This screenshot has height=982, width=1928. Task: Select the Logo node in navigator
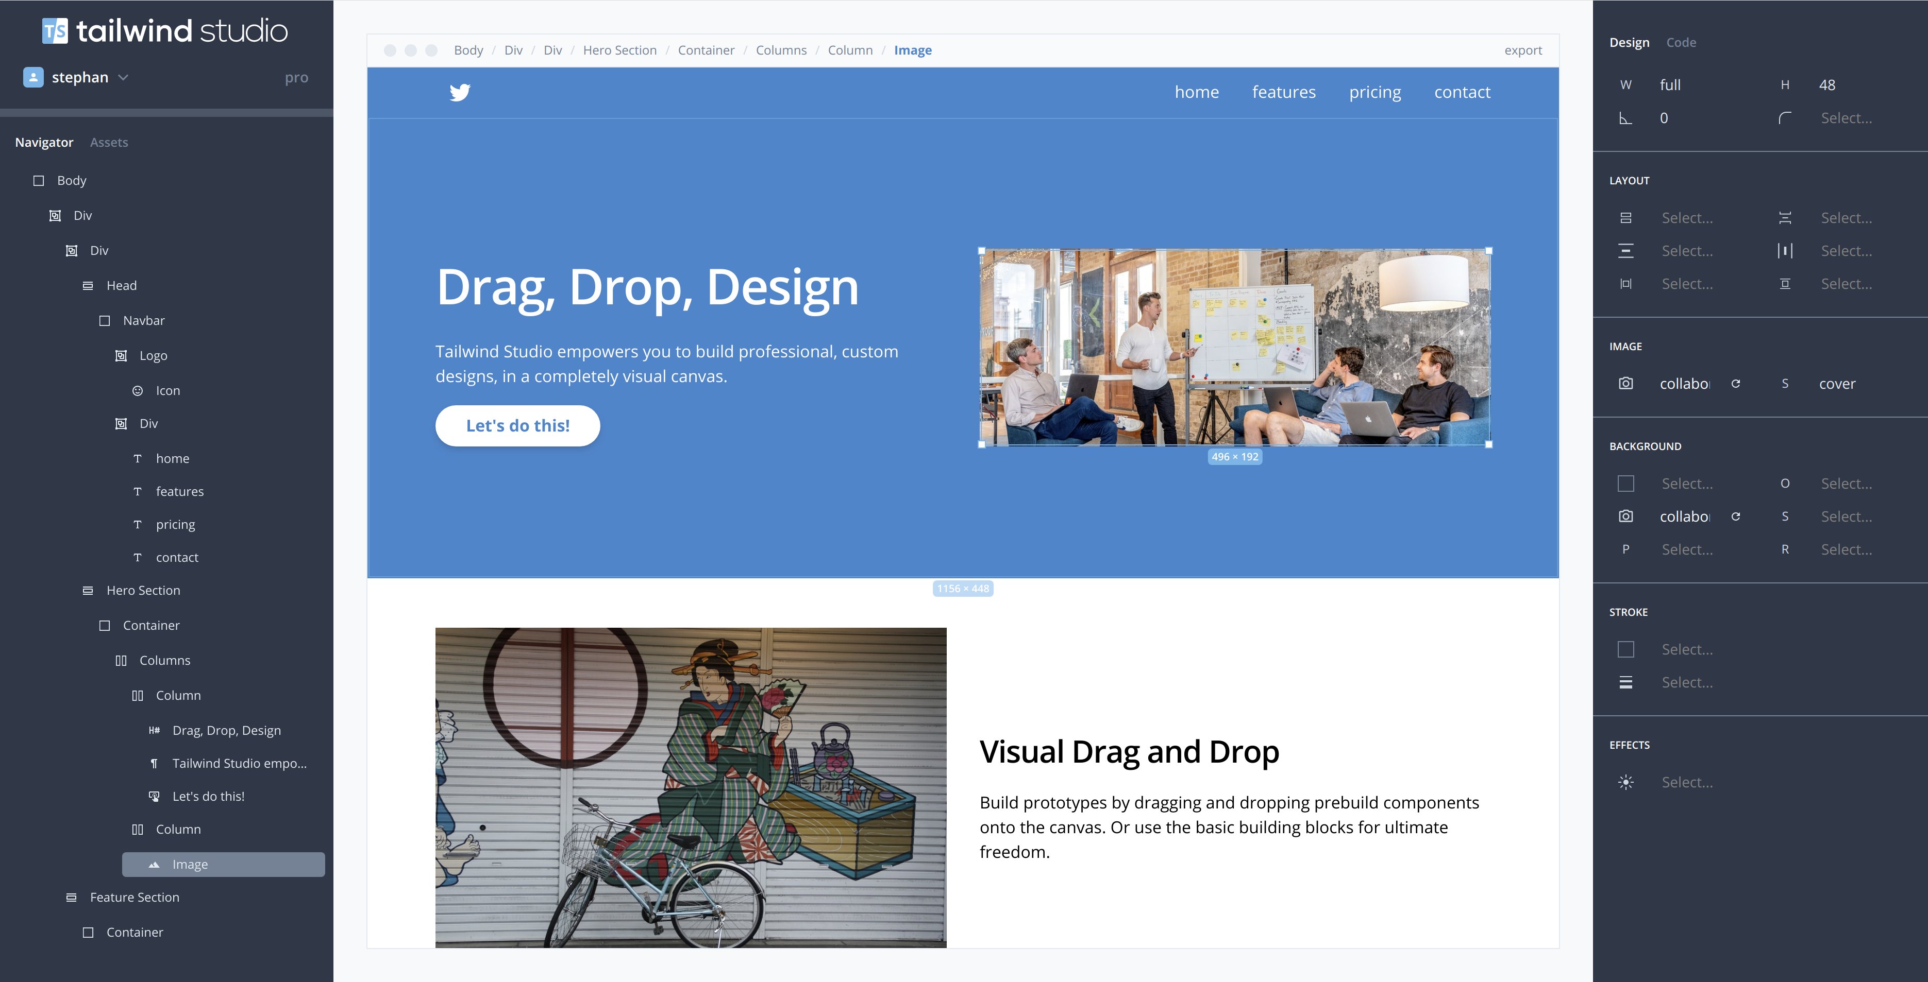(154, 356)
